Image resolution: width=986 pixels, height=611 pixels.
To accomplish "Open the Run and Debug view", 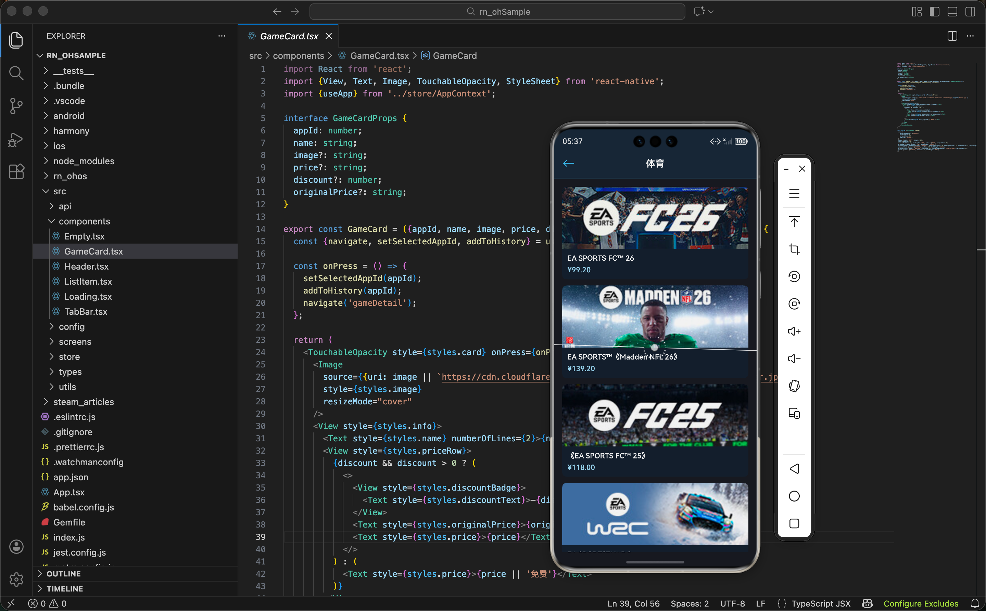I will (x=16, y=140).
